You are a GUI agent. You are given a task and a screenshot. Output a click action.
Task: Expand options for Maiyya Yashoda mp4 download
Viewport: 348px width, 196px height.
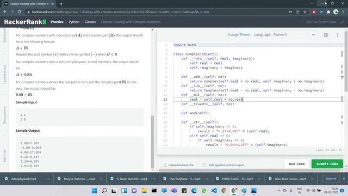click(101, 179)
